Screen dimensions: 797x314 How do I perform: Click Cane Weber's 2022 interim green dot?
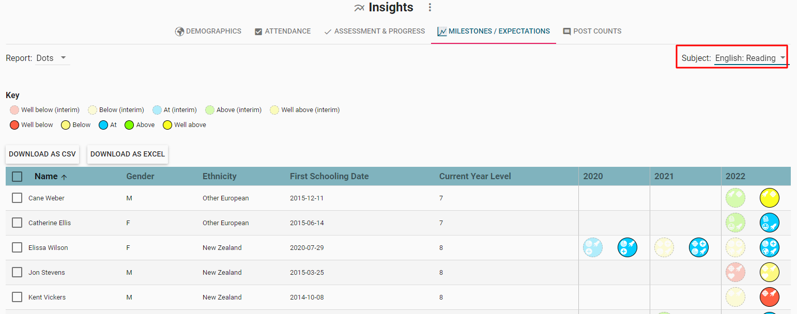pos(735,198)
